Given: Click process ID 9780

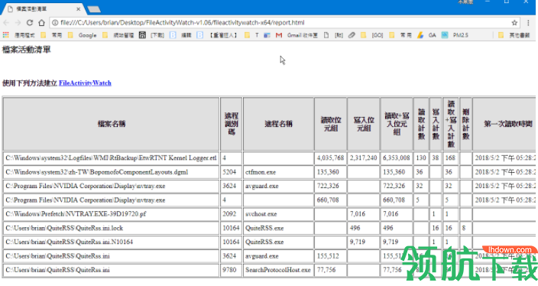Looking at the screenshot, I should tap(229, 270).
